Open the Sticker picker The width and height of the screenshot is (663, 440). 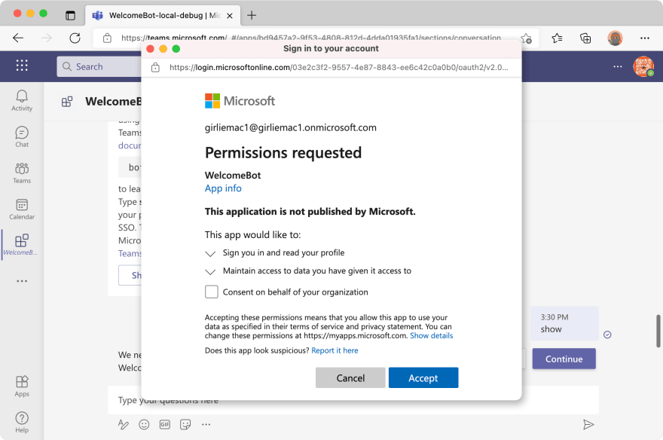pyautogui.click(x=185, y=424)
